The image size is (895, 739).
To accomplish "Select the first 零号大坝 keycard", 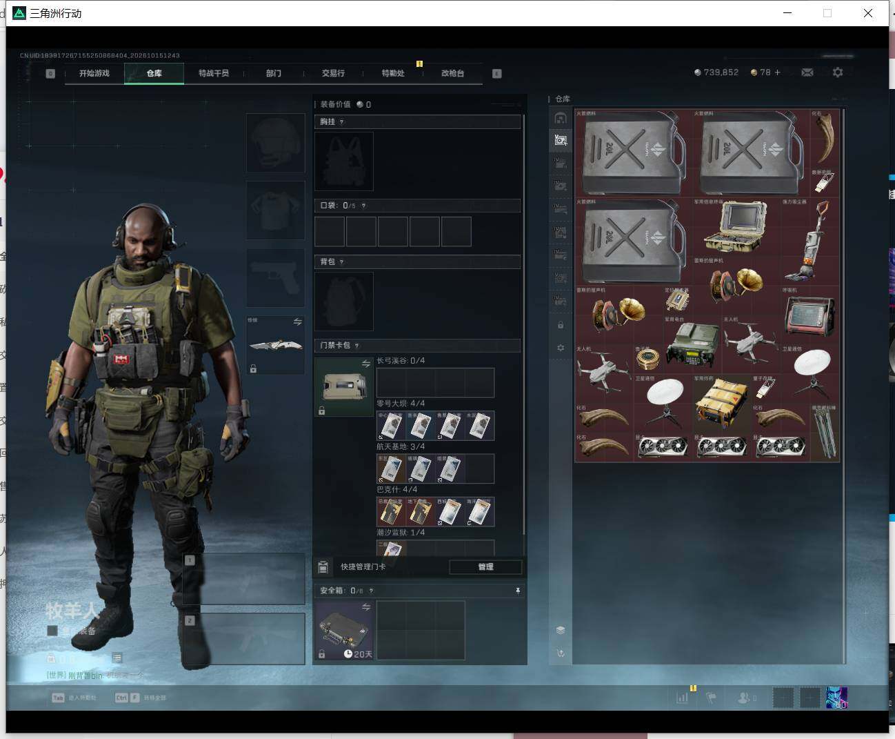I will tap(391, 426).
